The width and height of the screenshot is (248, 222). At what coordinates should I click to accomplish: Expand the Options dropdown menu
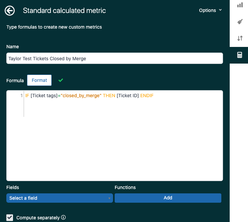210,10
